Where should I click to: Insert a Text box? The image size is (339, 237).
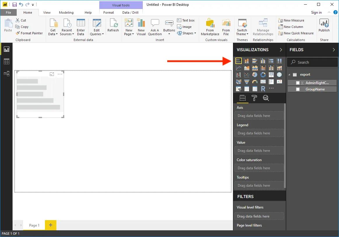(x=186, y=20)
